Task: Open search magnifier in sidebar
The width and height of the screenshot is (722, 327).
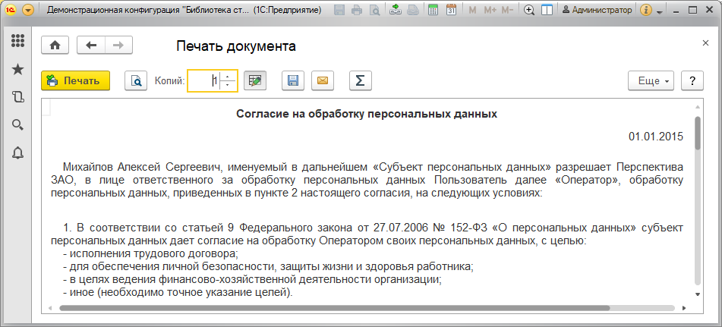Action: [x=18, y=124]
